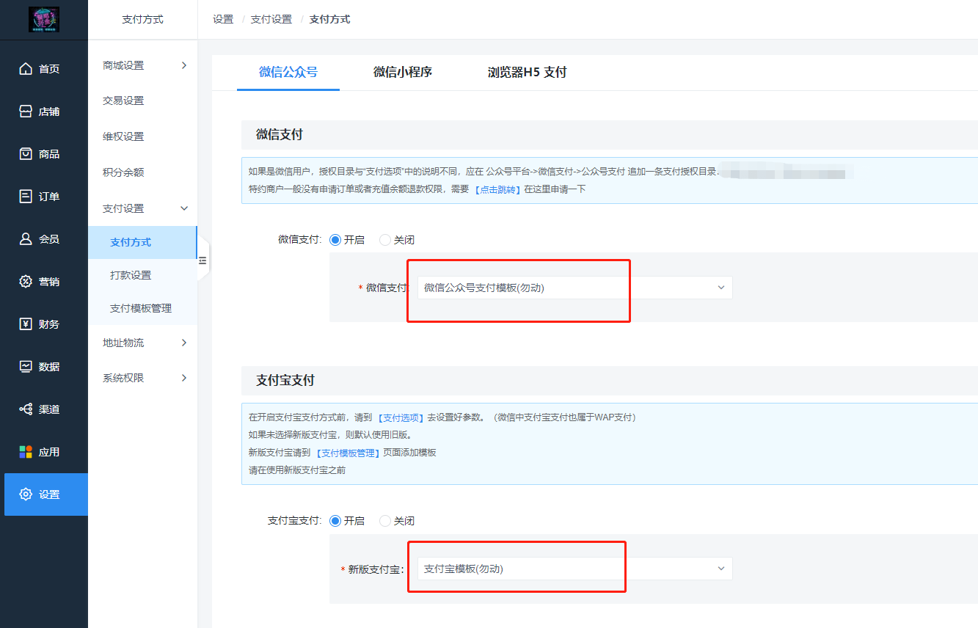Select 开启 radio for 微信支付

[335, 240]
